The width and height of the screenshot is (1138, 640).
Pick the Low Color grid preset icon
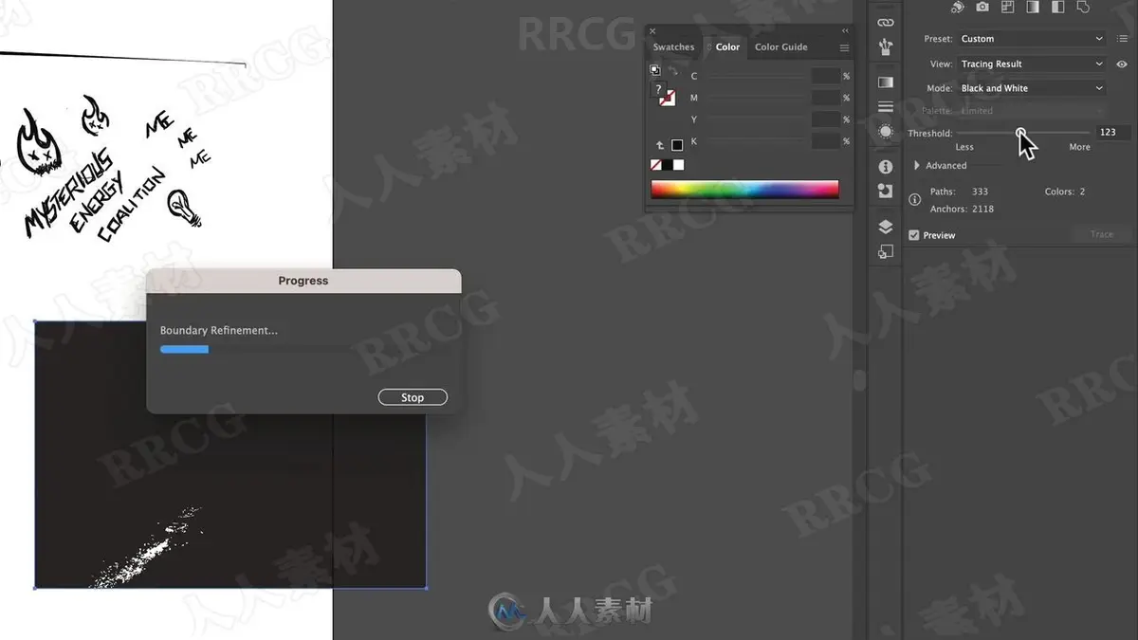[x=1007, y=8]
